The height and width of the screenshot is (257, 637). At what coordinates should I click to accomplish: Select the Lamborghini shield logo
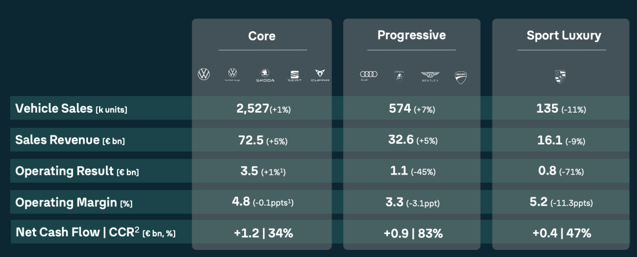[x=398, y=75]
